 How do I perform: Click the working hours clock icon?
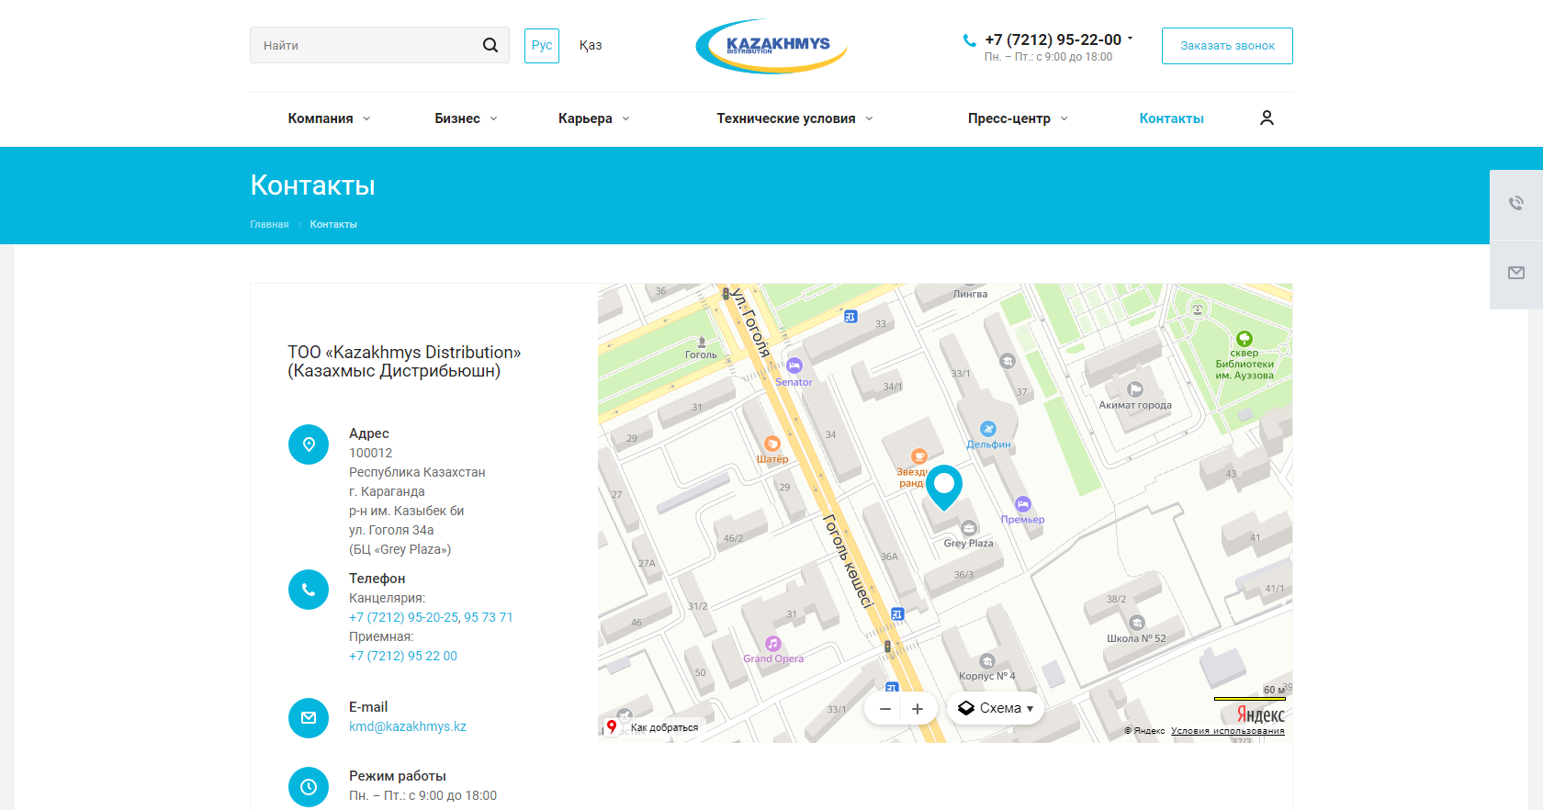[x=309, y=787]
